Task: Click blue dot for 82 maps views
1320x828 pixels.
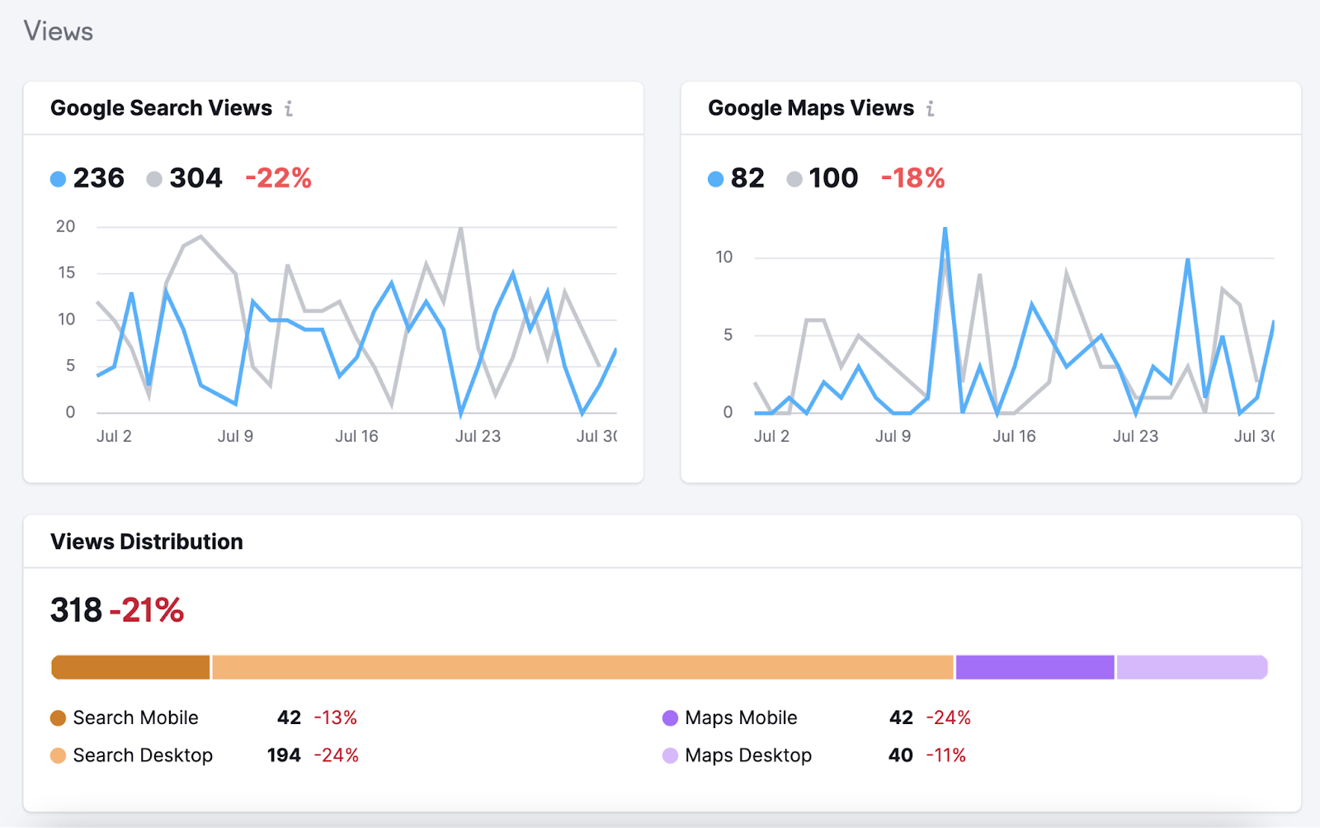Action: click(715, 178)
